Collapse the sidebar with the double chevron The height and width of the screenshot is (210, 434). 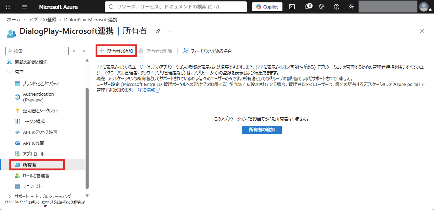tap(84, 51)
